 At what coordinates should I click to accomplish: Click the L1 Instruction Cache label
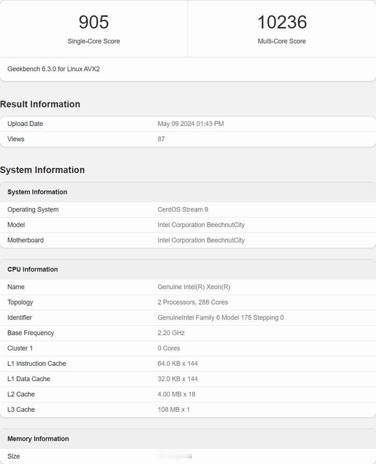coord(37,363)
